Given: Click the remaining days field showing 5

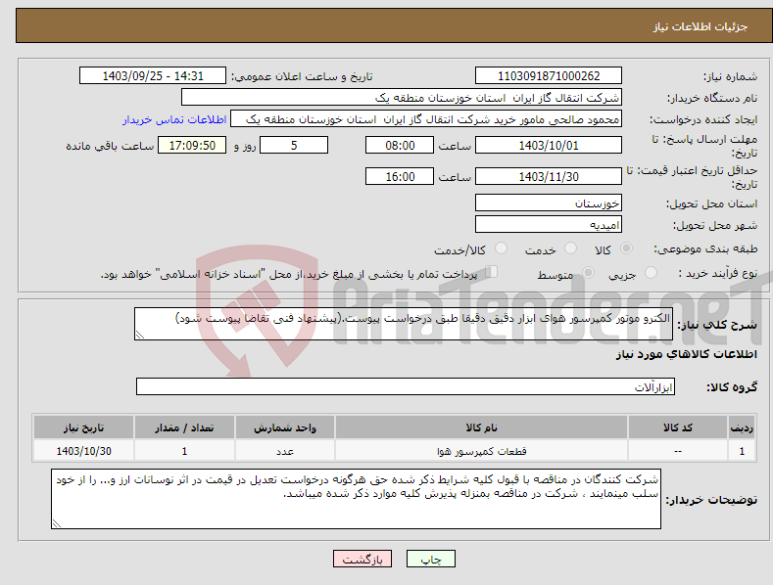Looking at the screenshot, I should (294, 145).
